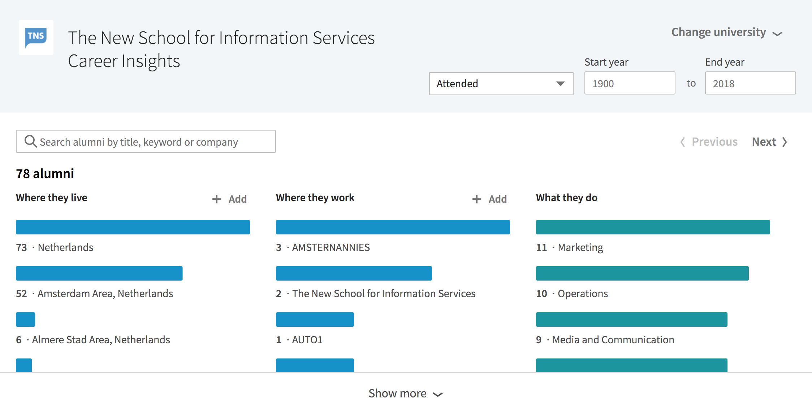The height and width of the screenshot is (414, 812).
Task: Add a company under Where they work
Action: (489, 199)
